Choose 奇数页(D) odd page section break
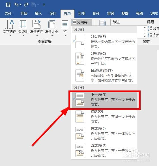The width and height of the screenshot is (159, 166). point(104,150)
